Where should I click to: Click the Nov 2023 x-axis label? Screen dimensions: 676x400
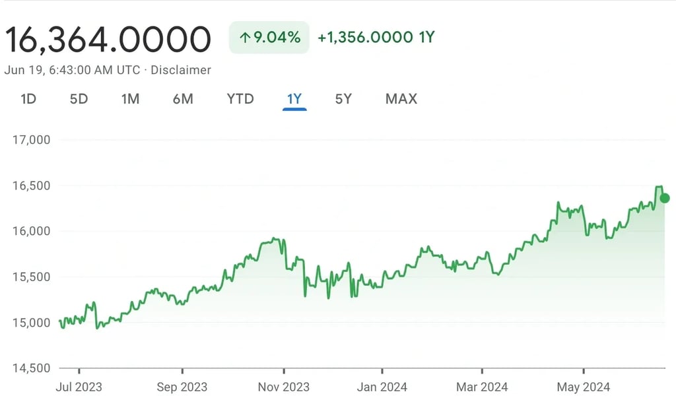click(x=283, y=387)
